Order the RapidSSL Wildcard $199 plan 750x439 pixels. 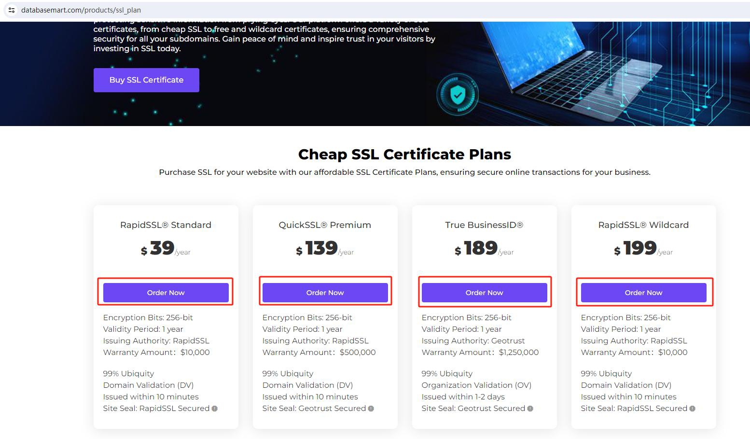[x=644, y=293]
